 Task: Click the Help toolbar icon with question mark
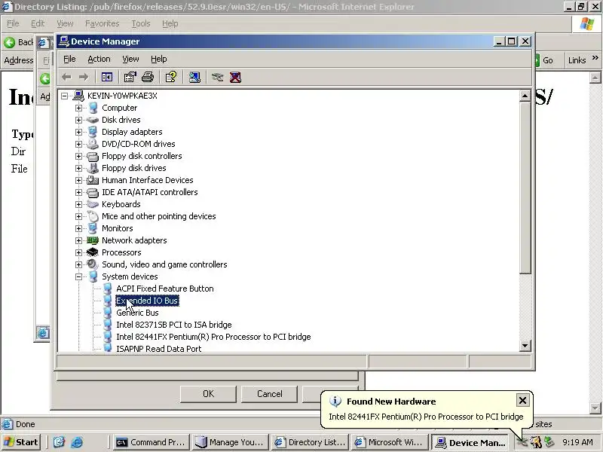point(171,78)
